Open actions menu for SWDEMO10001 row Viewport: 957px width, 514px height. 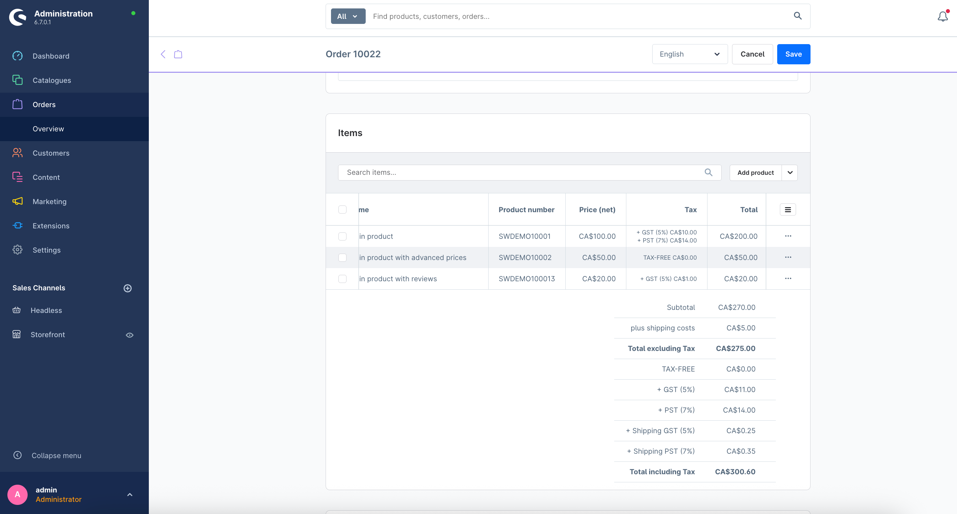(x=788, y=236)
